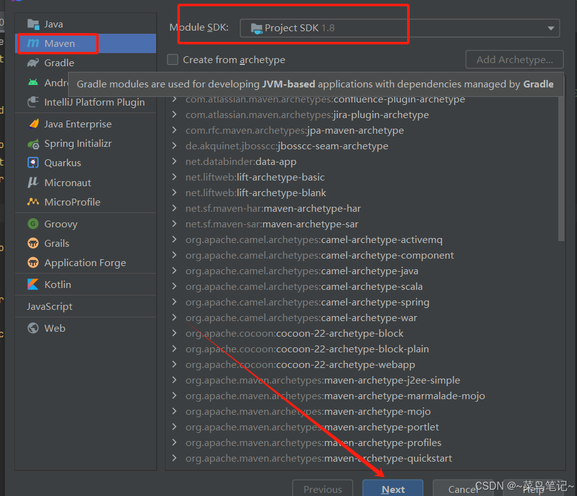Screen dimensions: 577x496
Task: Expand the jpa-maven-archetype node
Action: (x=174, y=130)
